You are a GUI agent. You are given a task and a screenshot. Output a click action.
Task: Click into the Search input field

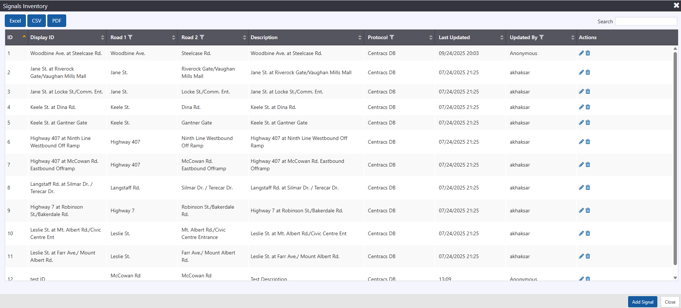click(x=646, y=21)
